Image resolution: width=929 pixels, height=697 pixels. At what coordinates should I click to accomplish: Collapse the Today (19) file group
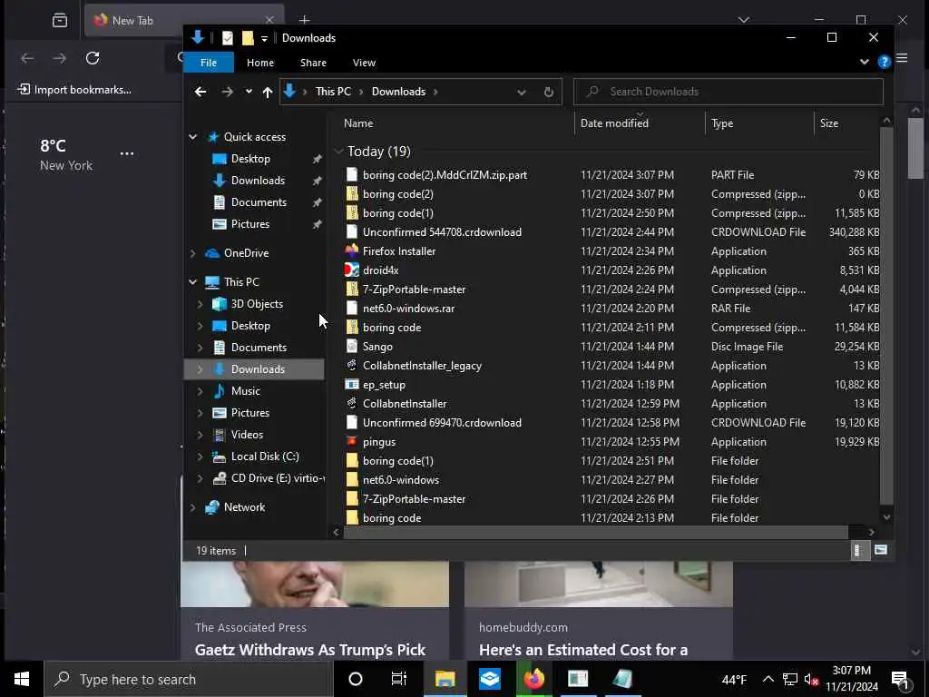(x=339, y=152)
